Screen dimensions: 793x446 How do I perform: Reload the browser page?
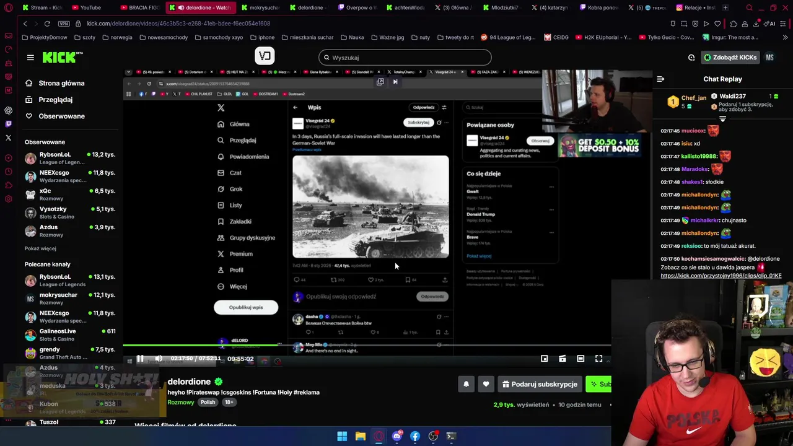tap(47, 24)
